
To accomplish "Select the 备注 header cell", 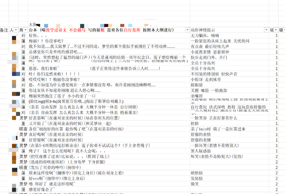I will (x=4, y=30).
